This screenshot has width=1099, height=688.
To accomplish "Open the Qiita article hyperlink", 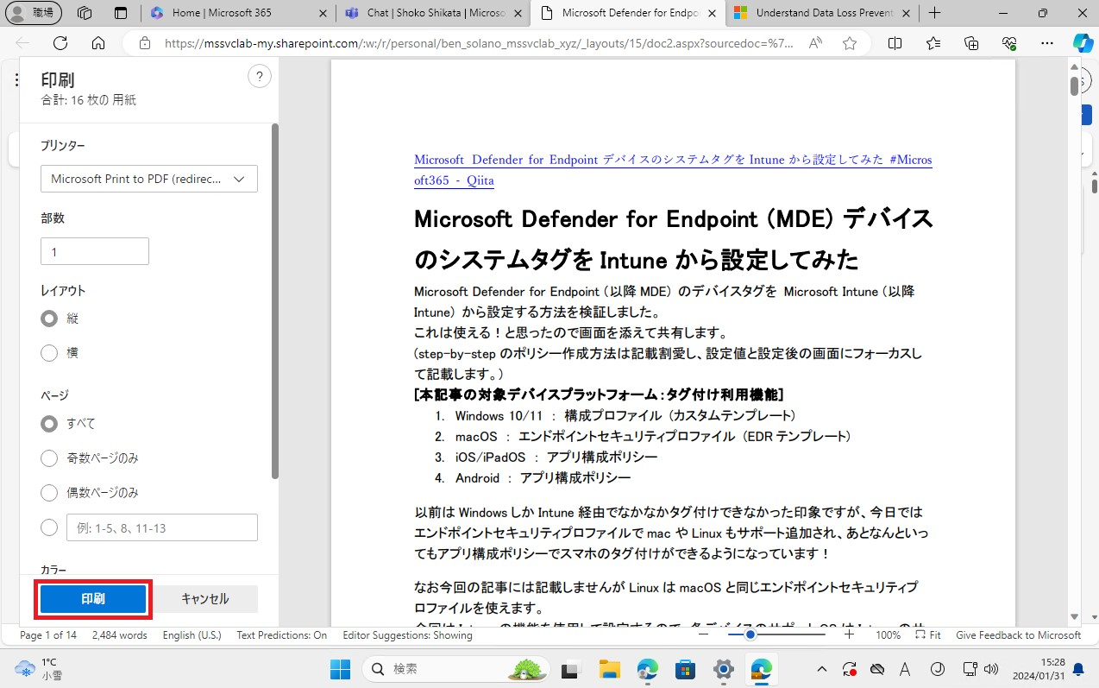I will click(x=673, y=170).
